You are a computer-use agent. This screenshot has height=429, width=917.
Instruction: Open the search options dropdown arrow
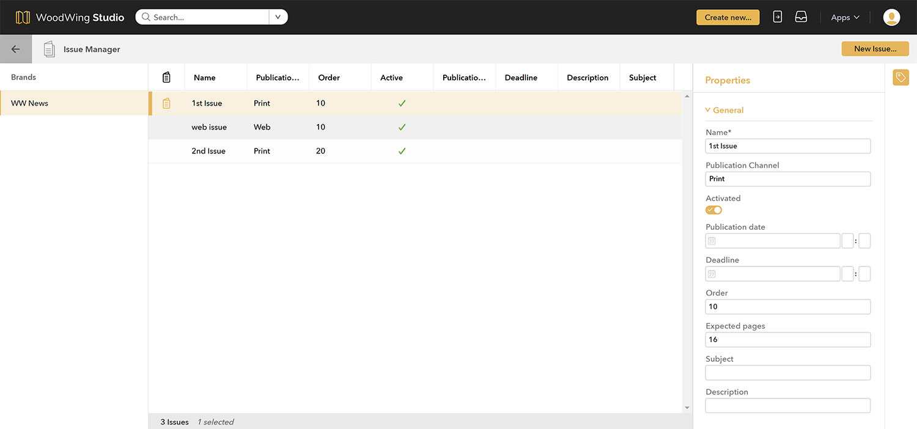click(x=278, y=17)
